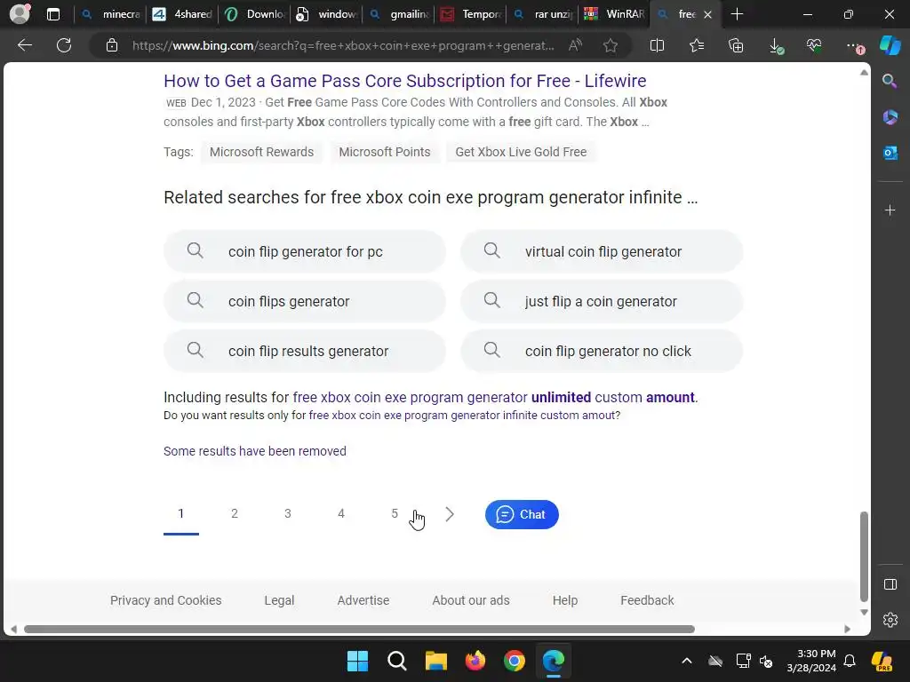The image size is (910, 682).
Task: Activate the read aloud icon
Action: click(x=575, y=45)
